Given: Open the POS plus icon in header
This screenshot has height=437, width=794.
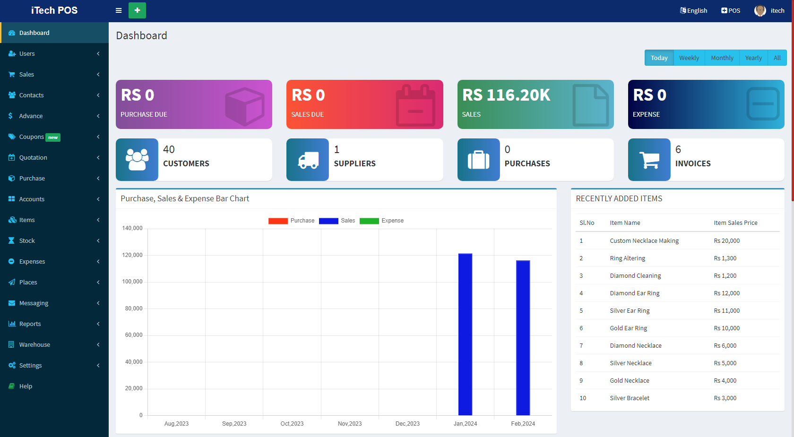Looking at the screenshot, I should pos(724,10).
